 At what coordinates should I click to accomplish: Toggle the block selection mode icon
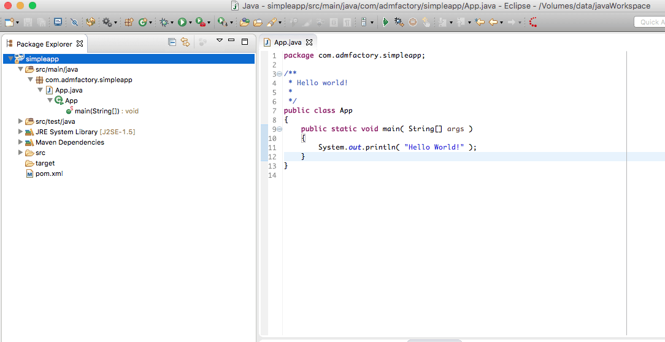pos(334,22)
